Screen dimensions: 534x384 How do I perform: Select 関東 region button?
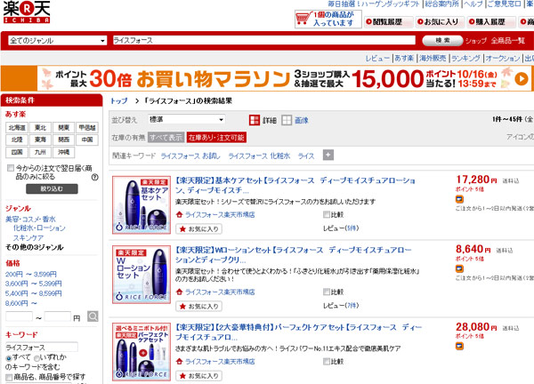(64, 127)
